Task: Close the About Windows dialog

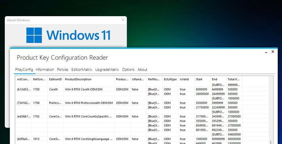Action: 123,20
